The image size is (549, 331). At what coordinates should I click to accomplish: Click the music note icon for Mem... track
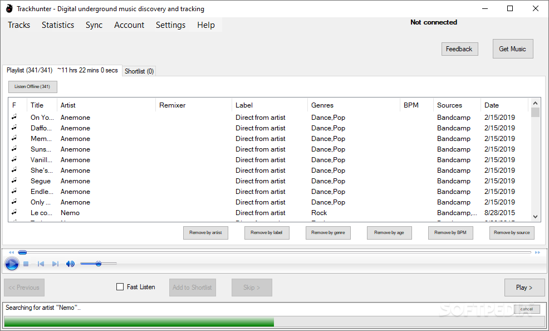click(x=14, y=138)
